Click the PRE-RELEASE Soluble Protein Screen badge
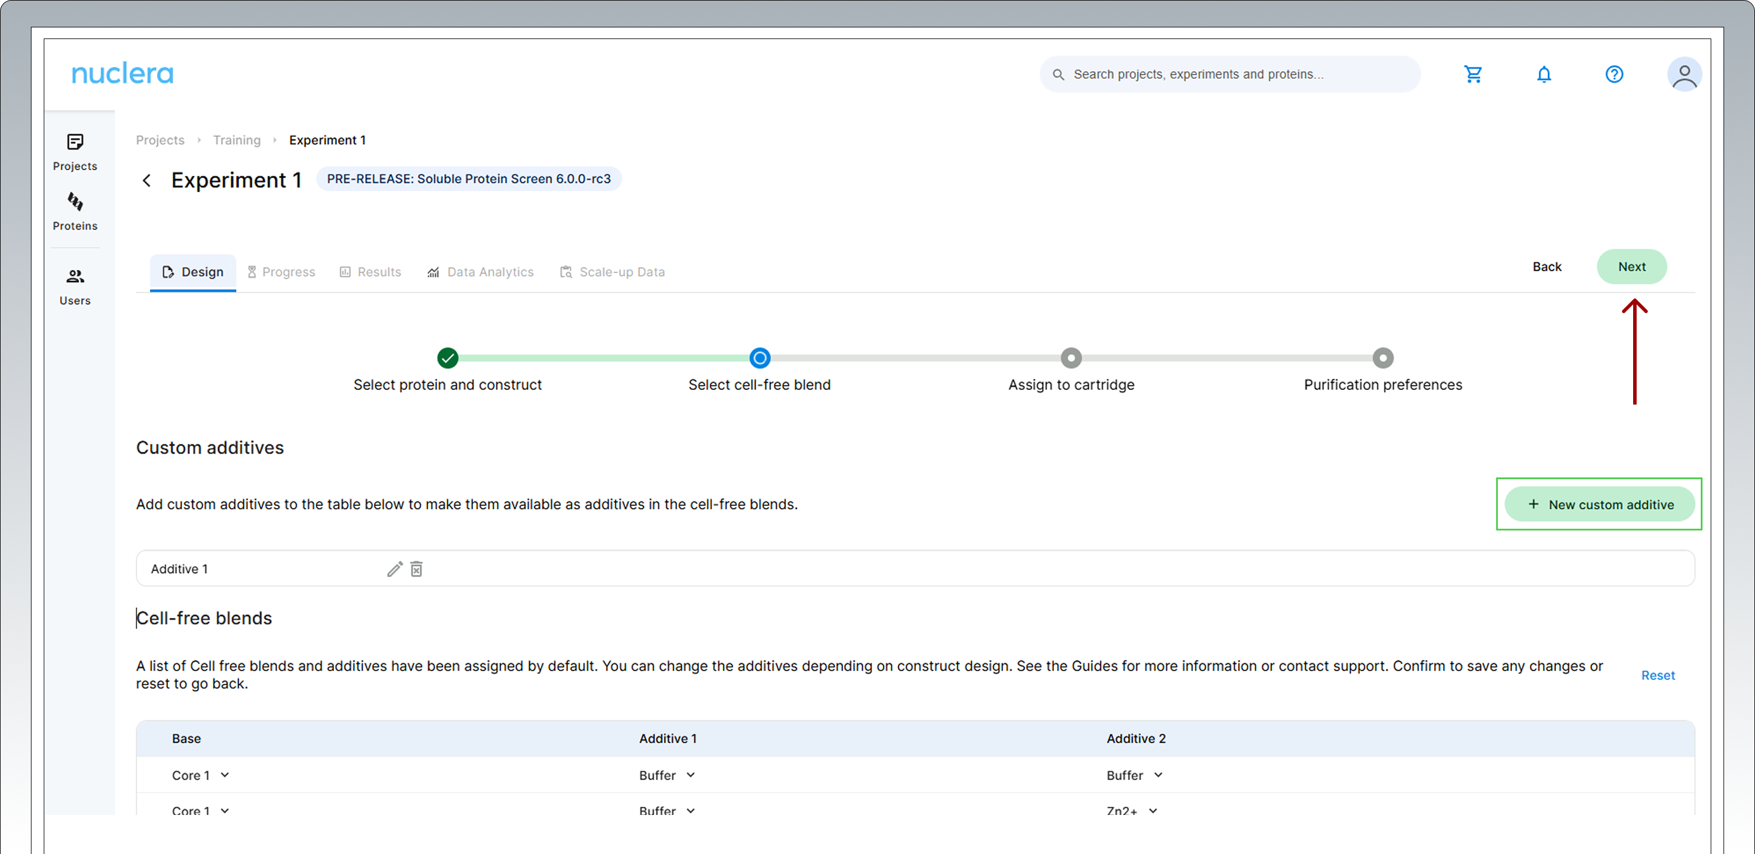The width and height of the screenshot is (1755, 854). coord(469,178)
